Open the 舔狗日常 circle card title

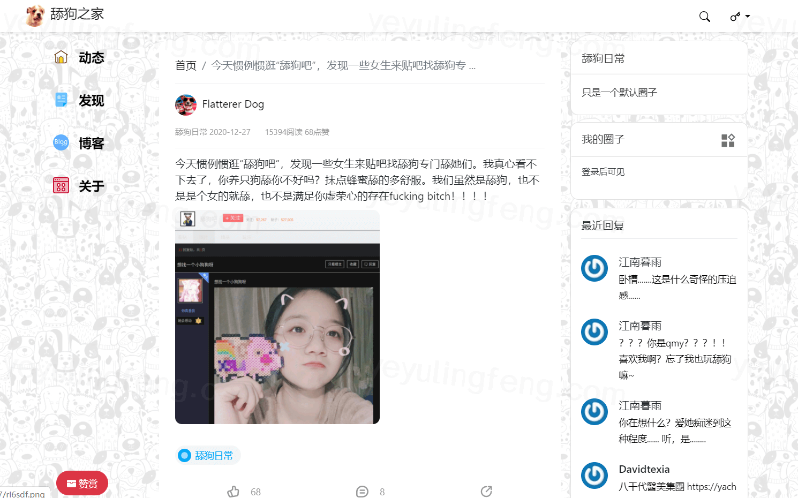point(604,59)
